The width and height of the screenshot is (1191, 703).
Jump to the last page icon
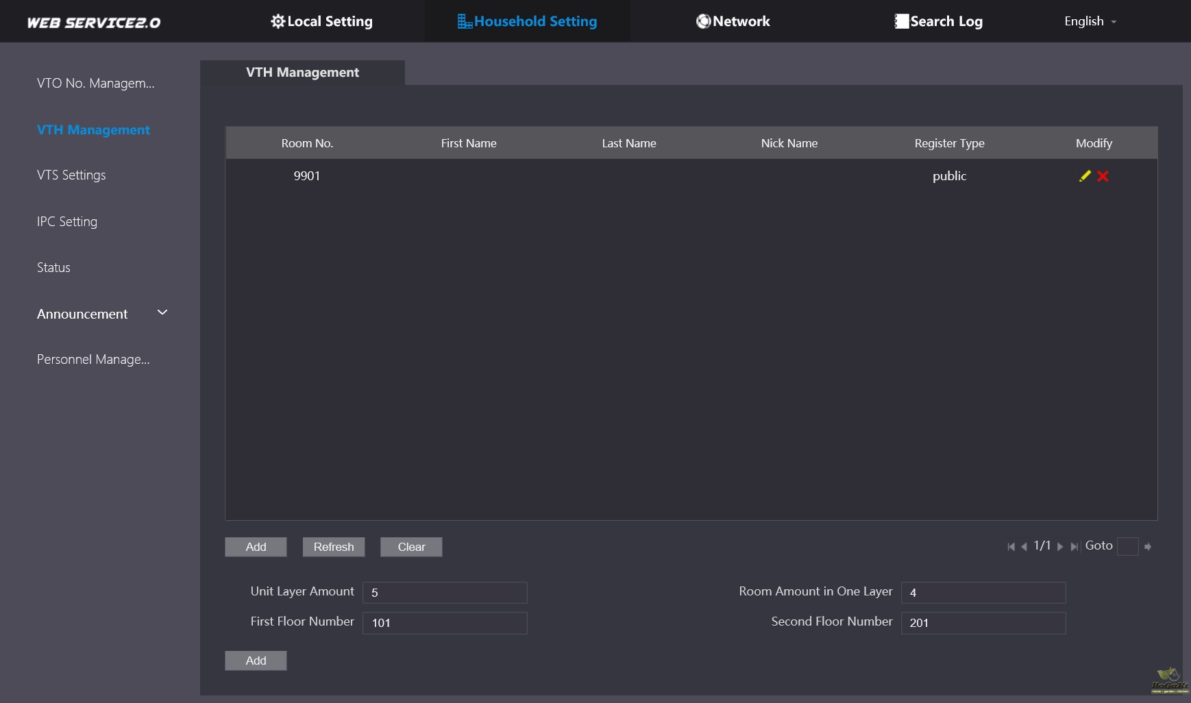click(1074, 547)
